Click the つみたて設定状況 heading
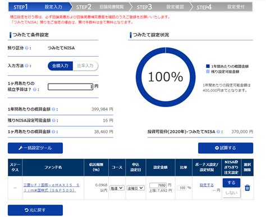This screenshot has height=217, width=266. point(151,35)
